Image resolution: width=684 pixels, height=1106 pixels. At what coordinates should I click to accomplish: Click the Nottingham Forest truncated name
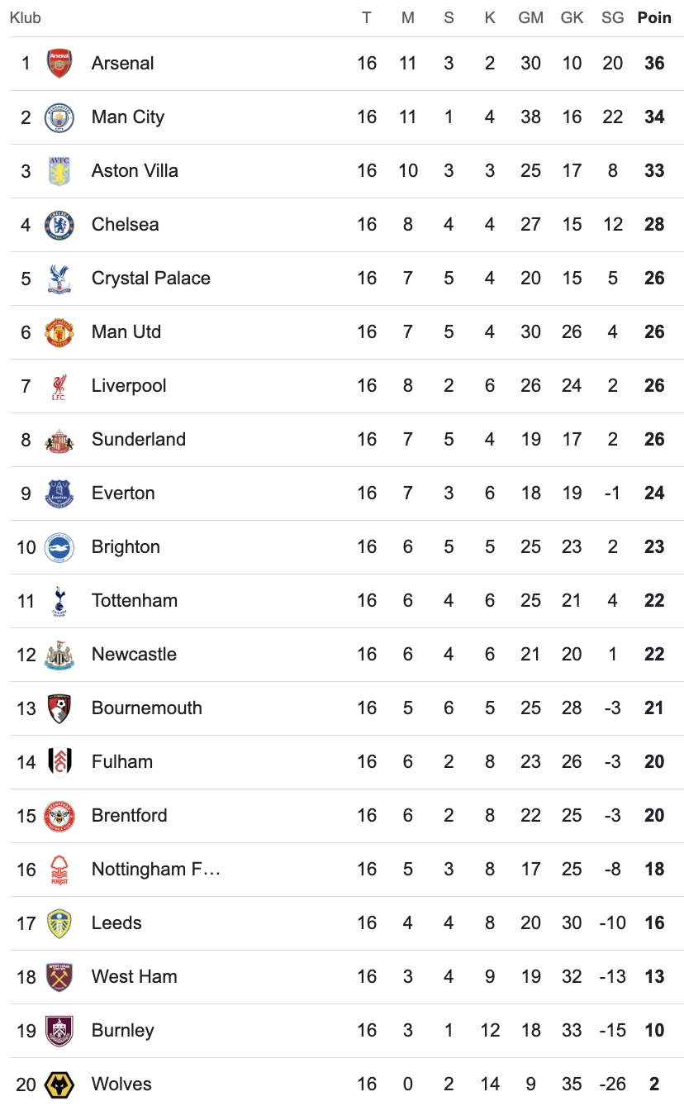pos(156,870)
